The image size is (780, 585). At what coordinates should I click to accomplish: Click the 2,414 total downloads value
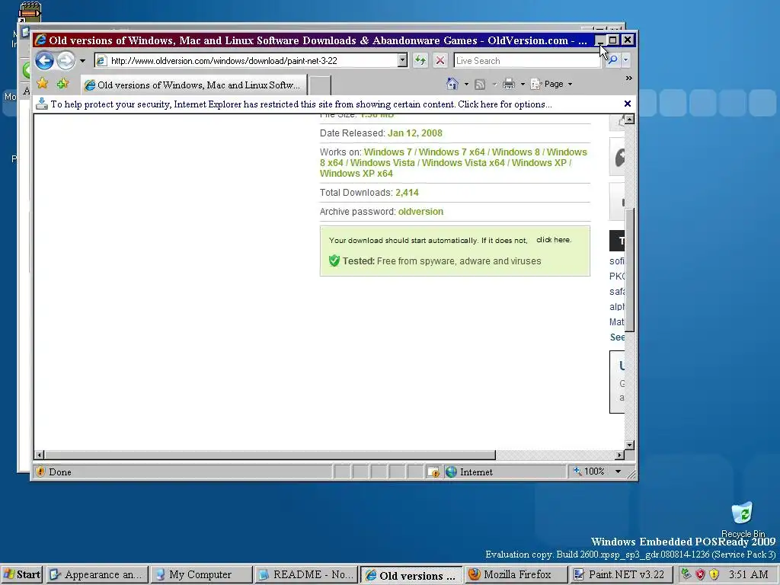(x=407, y=193)
